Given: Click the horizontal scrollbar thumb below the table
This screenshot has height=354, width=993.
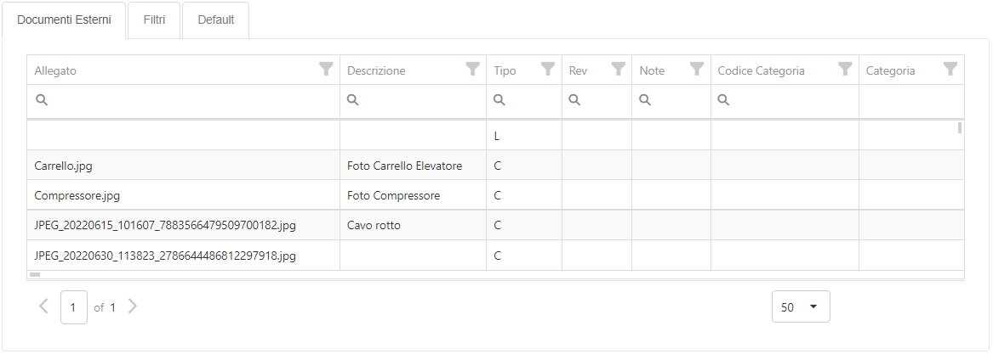Looking at the screenshot, I should (35, 274).
